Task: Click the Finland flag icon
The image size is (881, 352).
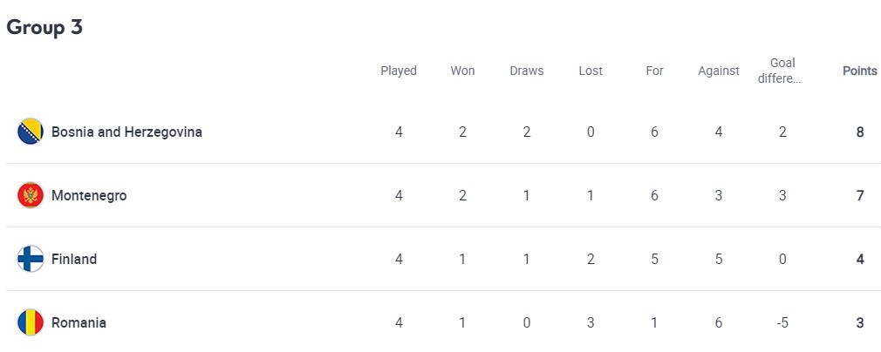Action: pyautogui.click(x=31, y=260)
